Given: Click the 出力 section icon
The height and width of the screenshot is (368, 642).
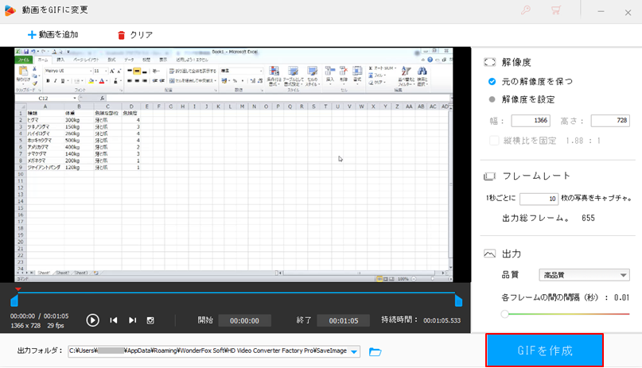Looking at the screenshot, I should [x=490, y=254].
